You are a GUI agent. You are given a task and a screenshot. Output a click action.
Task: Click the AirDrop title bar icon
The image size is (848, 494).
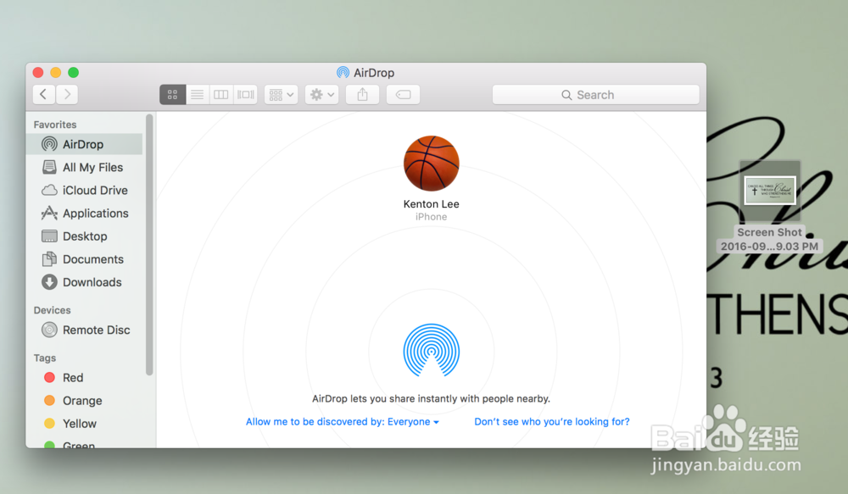pyautogui.click(x=343, y=72)
